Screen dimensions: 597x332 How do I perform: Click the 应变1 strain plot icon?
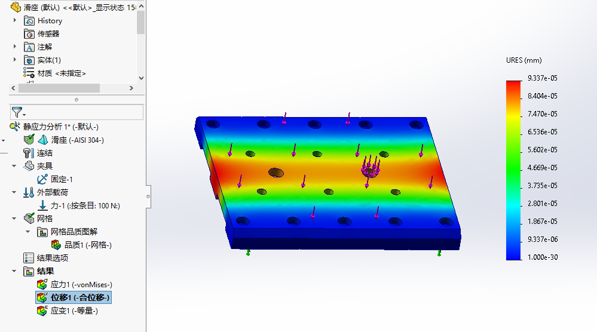pos(42,311)
